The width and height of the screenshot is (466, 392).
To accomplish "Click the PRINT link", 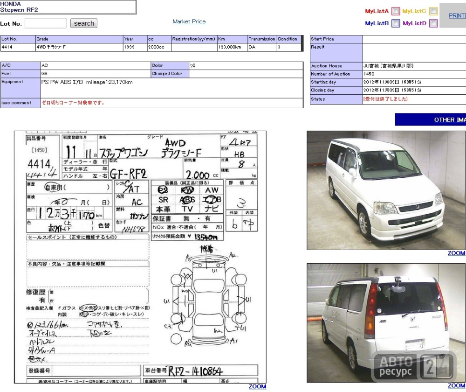I will click(x=458, y=15).
